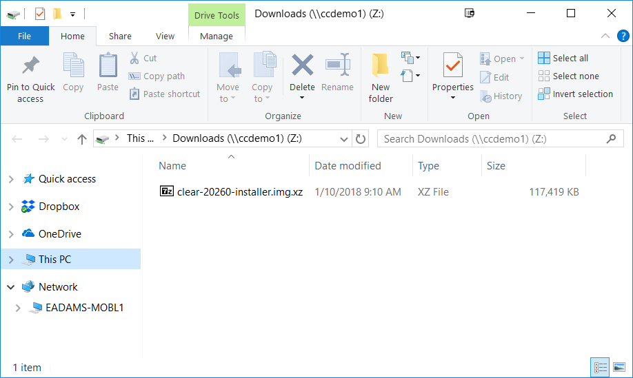Expand the Delete options arrow
The width and height of the screenshot is (633, 378).
pyautogui.click(x=302, y=98)
